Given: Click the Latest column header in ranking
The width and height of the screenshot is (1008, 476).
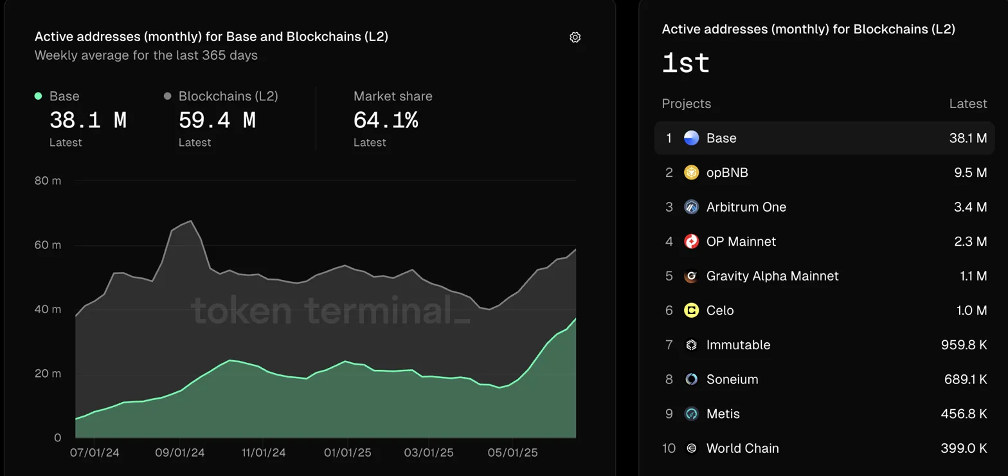Looking at the screenshot, I should click(968, 104).
